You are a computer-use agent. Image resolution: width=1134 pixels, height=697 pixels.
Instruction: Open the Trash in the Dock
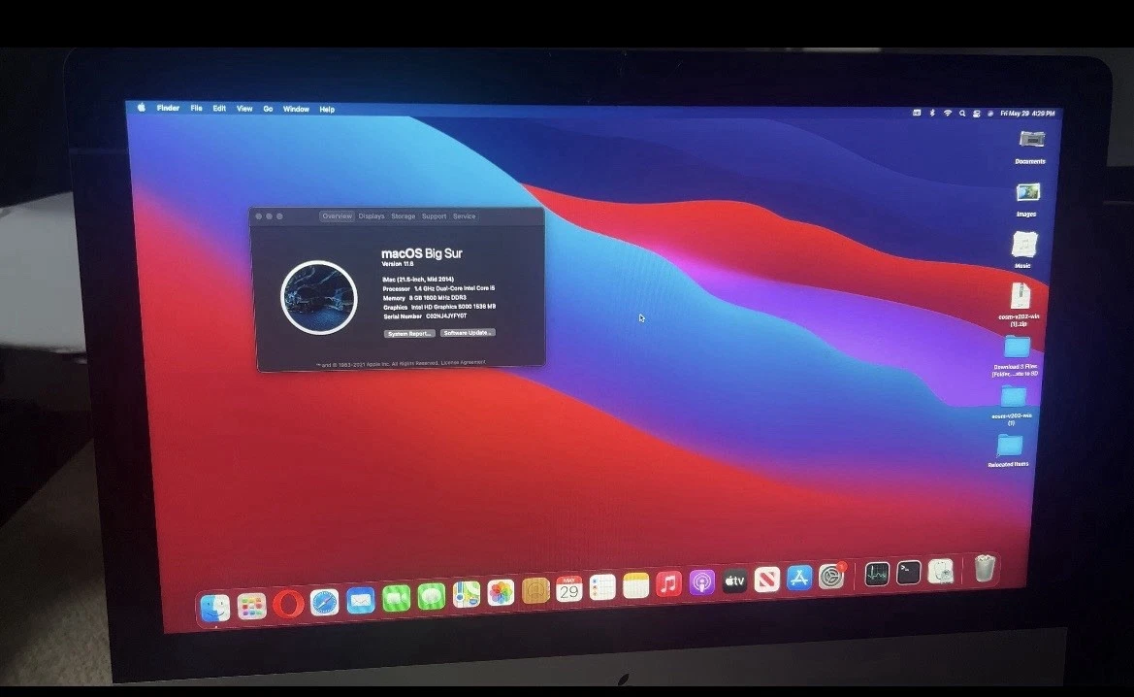click(x=985, y=568)
